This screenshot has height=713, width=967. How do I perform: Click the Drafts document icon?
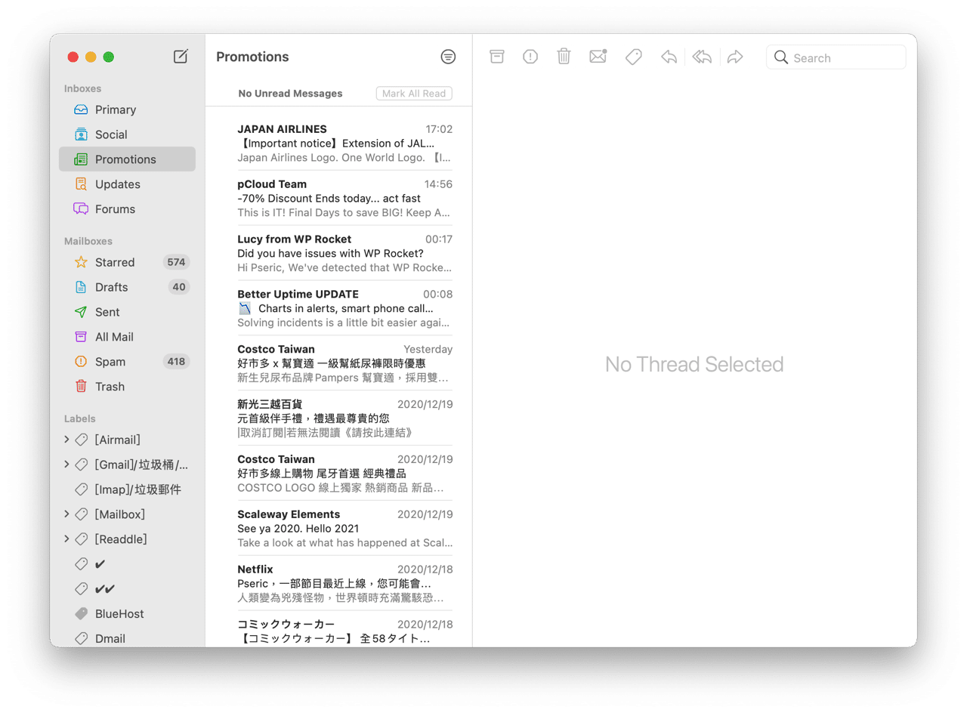point(81,287)
